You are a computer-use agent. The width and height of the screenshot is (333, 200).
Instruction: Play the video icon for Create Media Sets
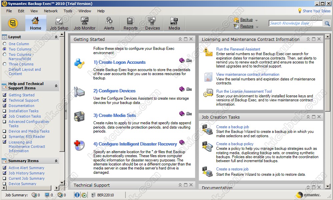189,114
